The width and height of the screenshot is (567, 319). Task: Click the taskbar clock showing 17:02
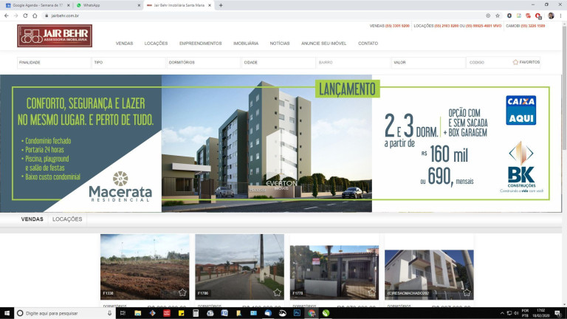click(541, 313)
